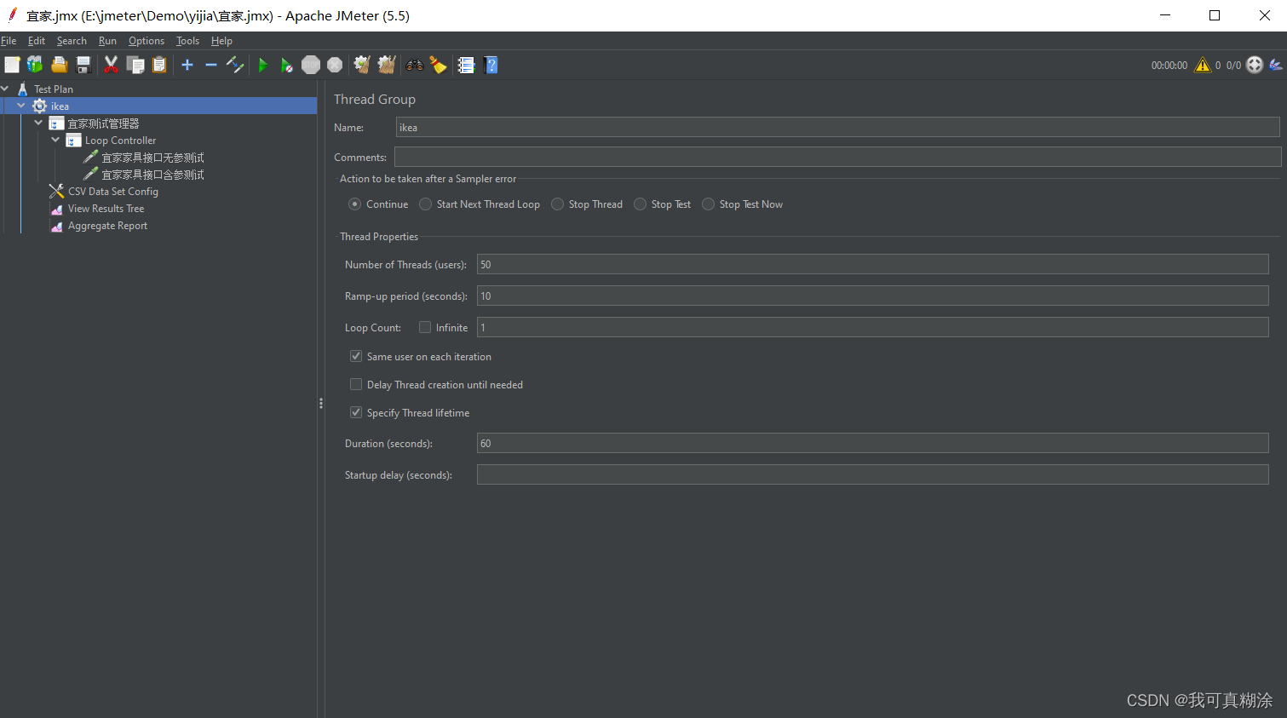Create a new test plan with New icon
This screenshot has width=1287, height=718.
click(x=12, y=65)
